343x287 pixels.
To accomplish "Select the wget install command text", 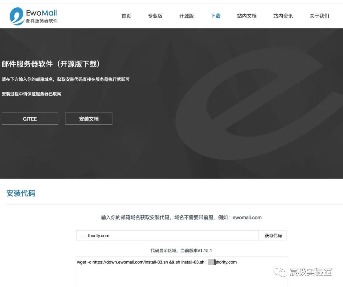I will click(x=157, y=262).
